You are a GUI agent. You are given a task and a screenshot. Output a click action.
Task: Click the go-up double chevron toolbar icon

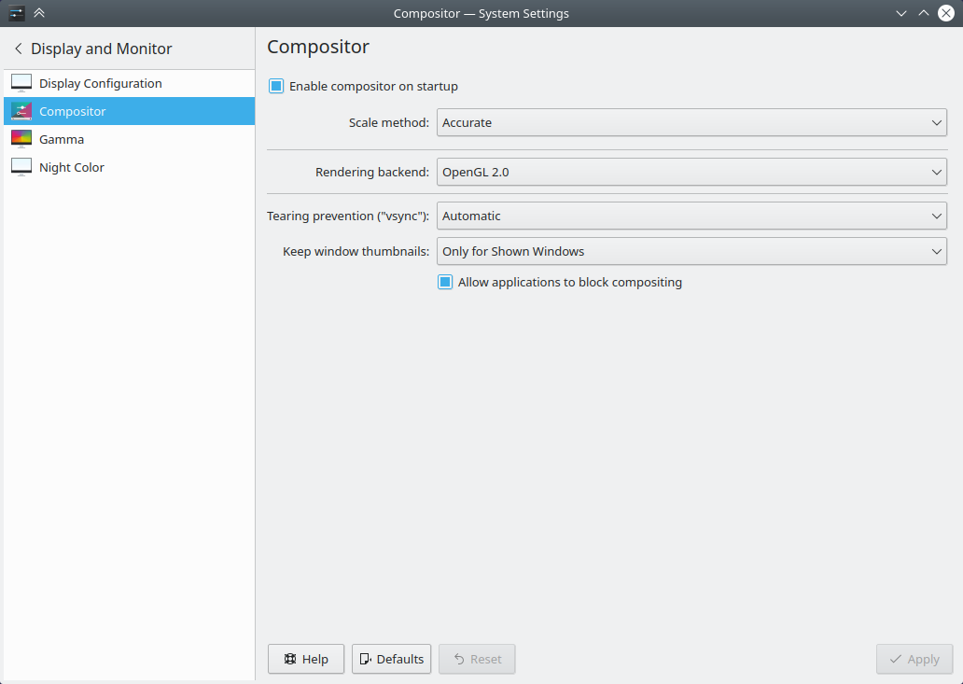[x=38, y=13]
